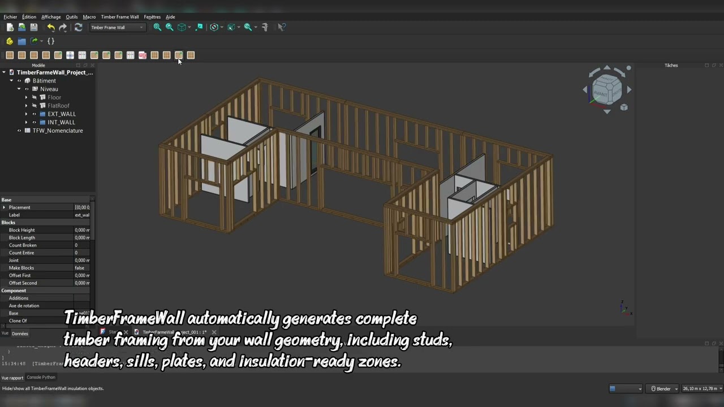
Task: Undo the last action
Action: (51, 27)
